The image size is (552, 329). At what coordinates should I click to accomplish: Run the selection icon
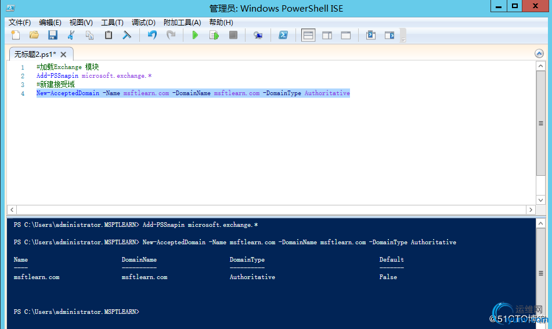[214, 35]
